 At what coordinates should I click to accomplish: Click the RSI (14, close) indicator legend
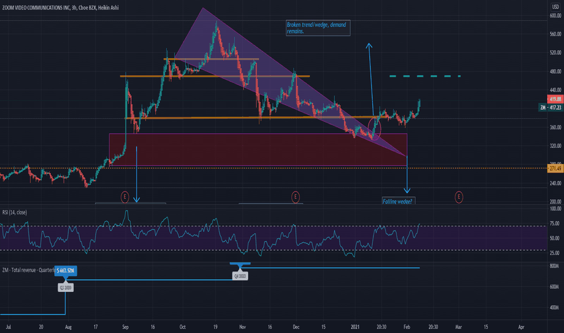(15, 213)
